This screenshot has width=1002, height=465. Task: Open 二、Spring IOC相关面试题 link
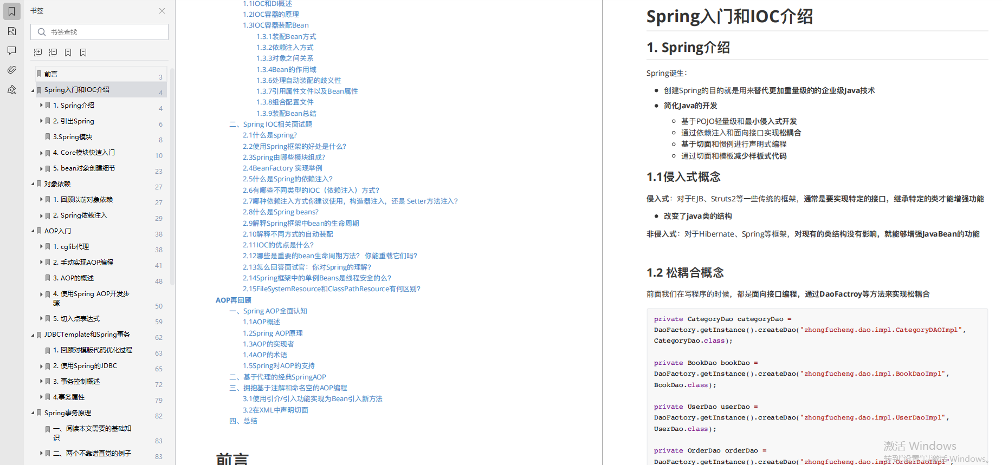pyautogui.click(x=270, y=125)
